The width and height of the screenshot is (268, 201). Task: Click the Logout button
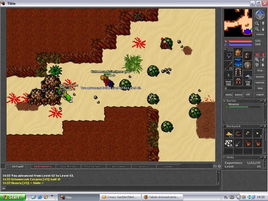260,94
